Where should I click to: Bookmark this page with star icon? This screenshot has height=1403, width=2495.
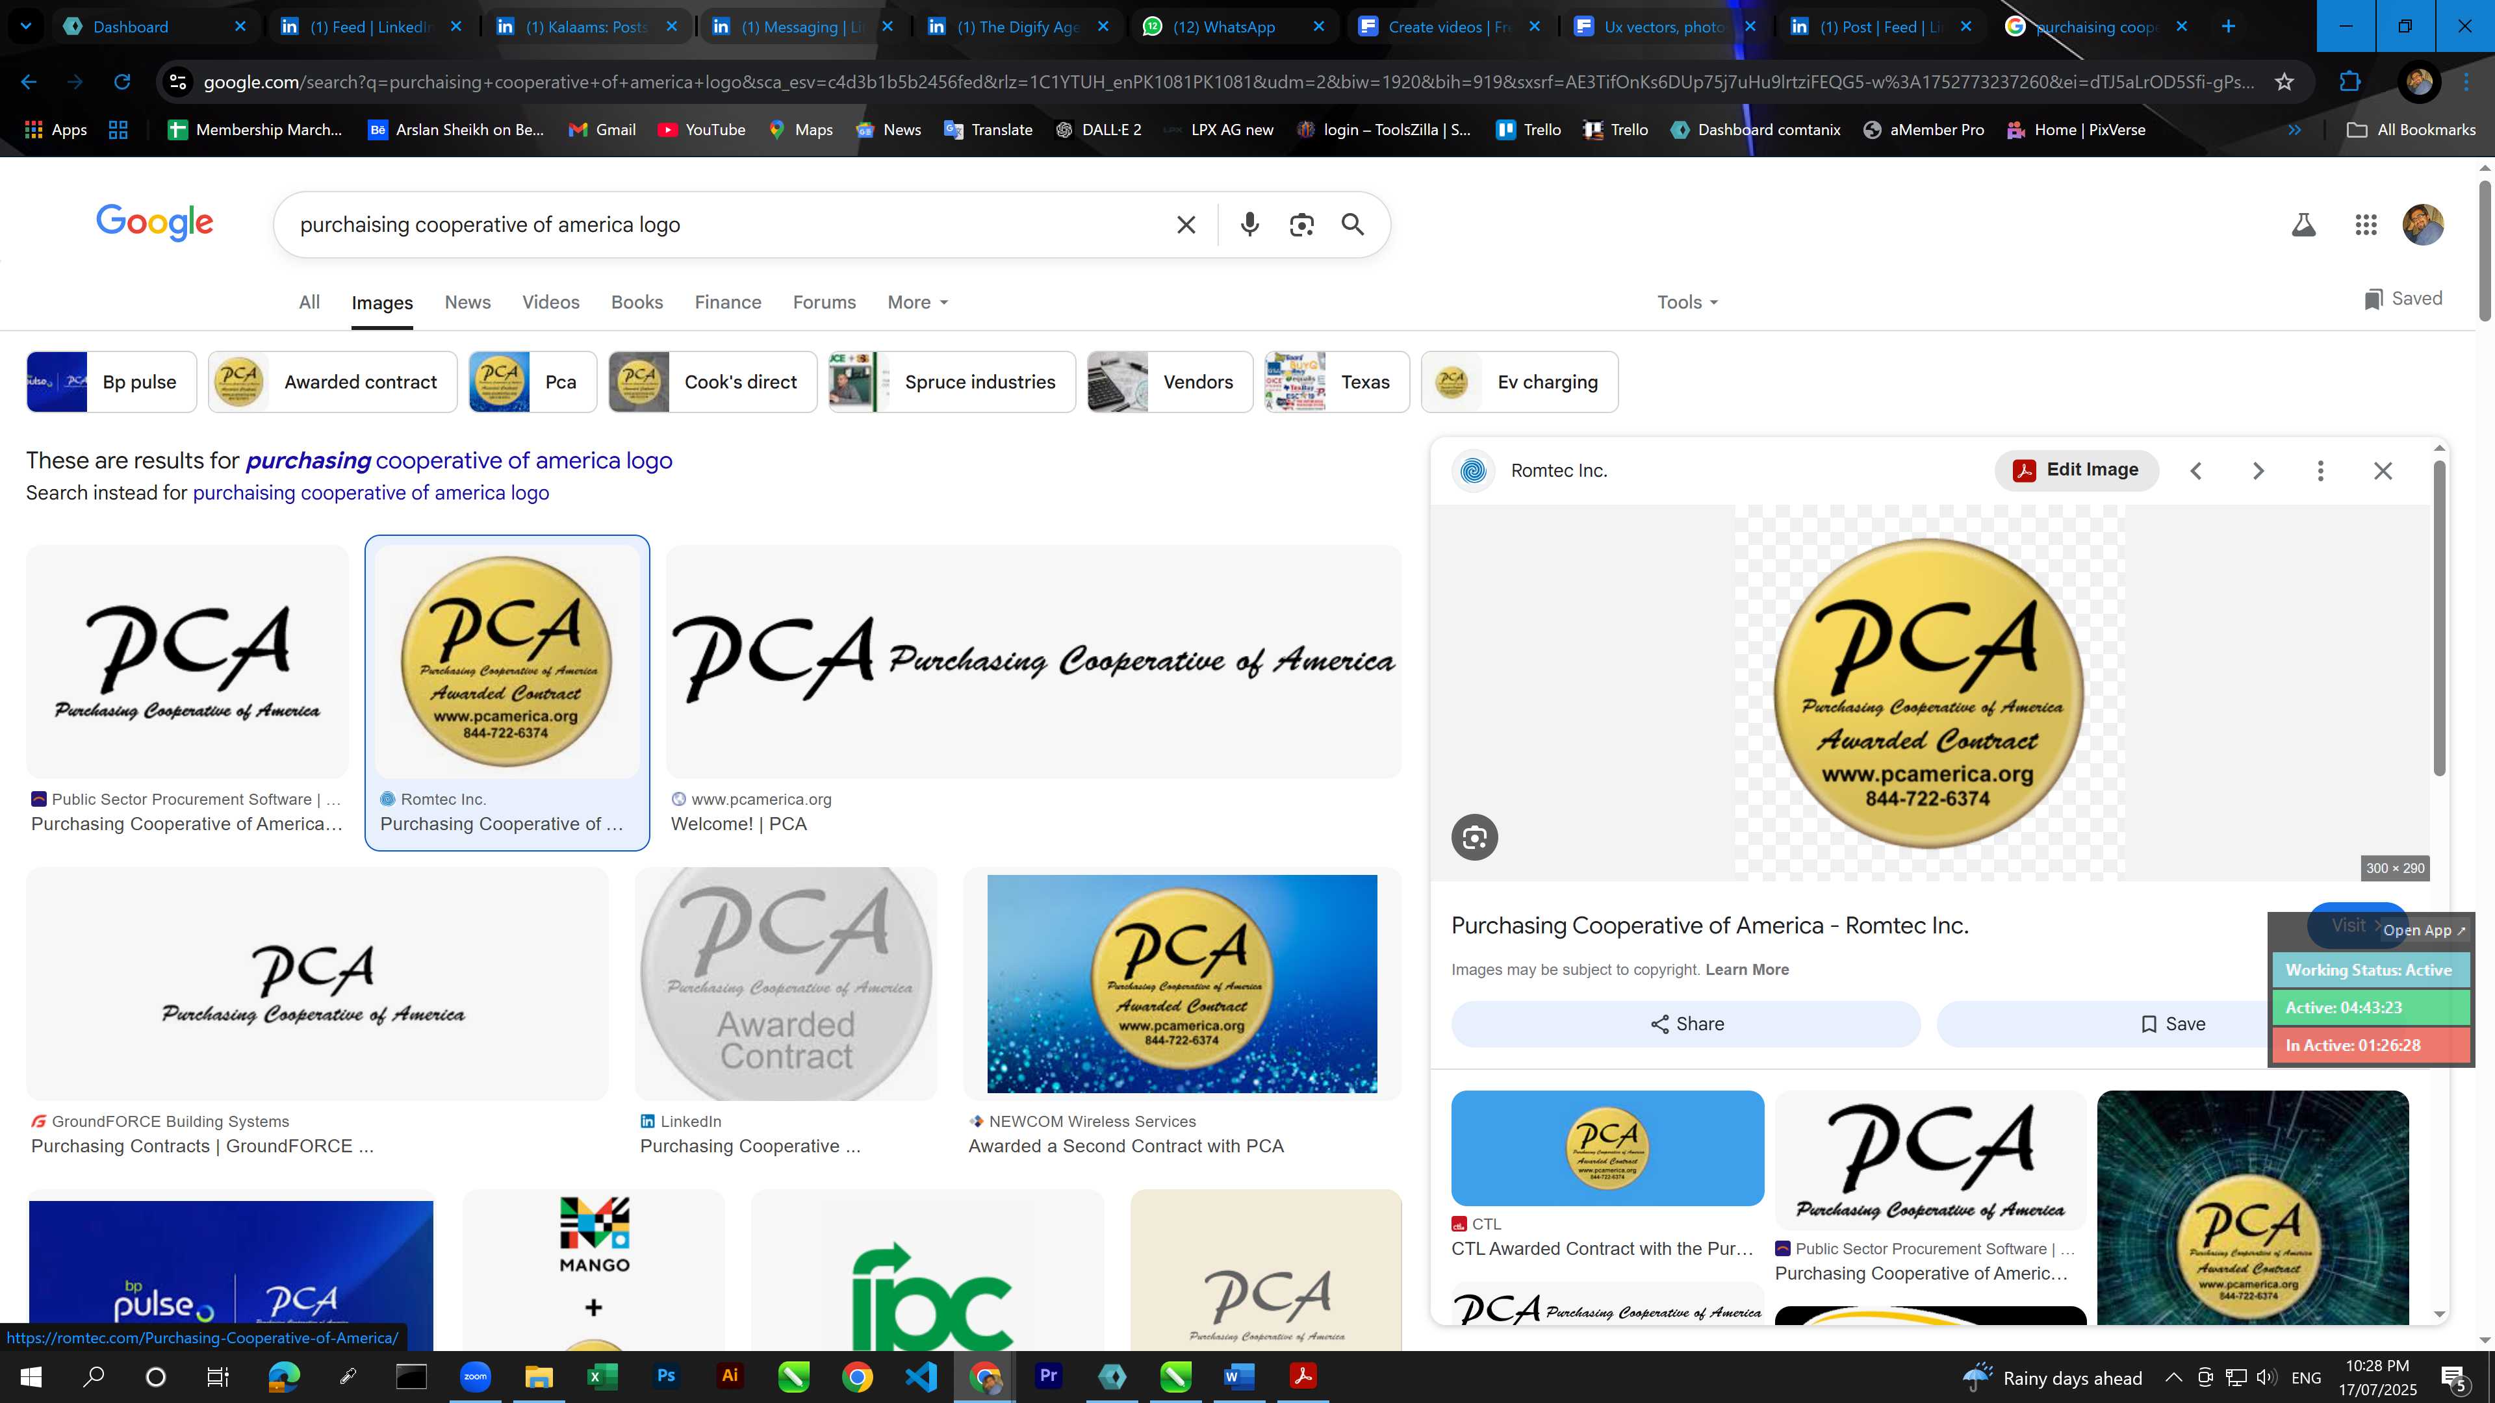pyautogui.click(x=2284, y=82)
